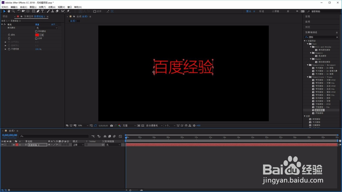
Task: Hide the 百度经验 2 layer eye
Action: click(x=2, y=145)
